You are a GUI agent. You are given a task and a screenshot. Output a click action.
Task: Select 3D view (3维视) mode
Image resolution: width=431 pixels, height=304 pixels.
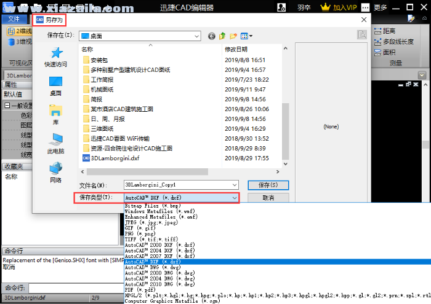pyautogui.click(x=20, y=42)
